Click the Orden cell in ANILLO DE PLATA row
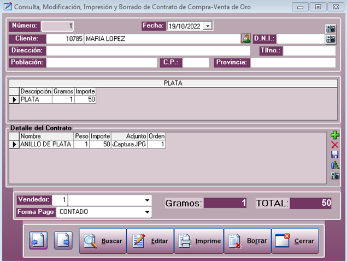Image resolution: width=347 pixels, height=262 pixels. tap(156, 145)
